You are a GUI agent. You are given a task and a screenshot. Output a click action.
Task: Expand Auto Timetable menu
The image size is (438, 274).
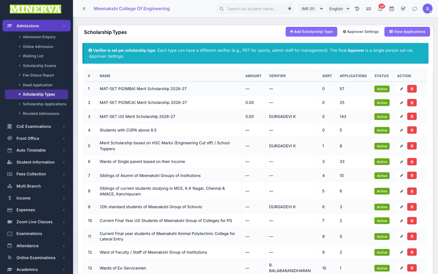pos(37,150)
